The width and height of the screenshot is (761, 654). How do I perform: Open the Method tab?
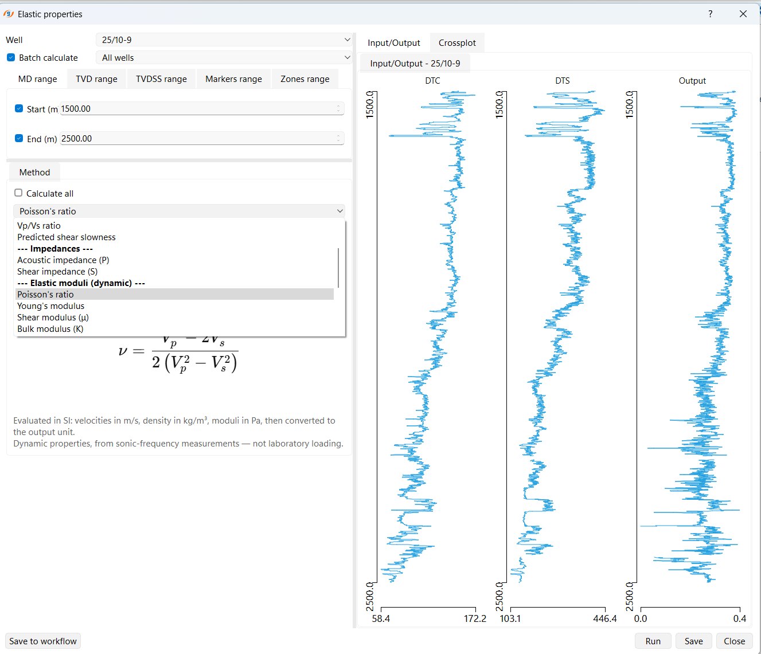(x=34, y=172)
